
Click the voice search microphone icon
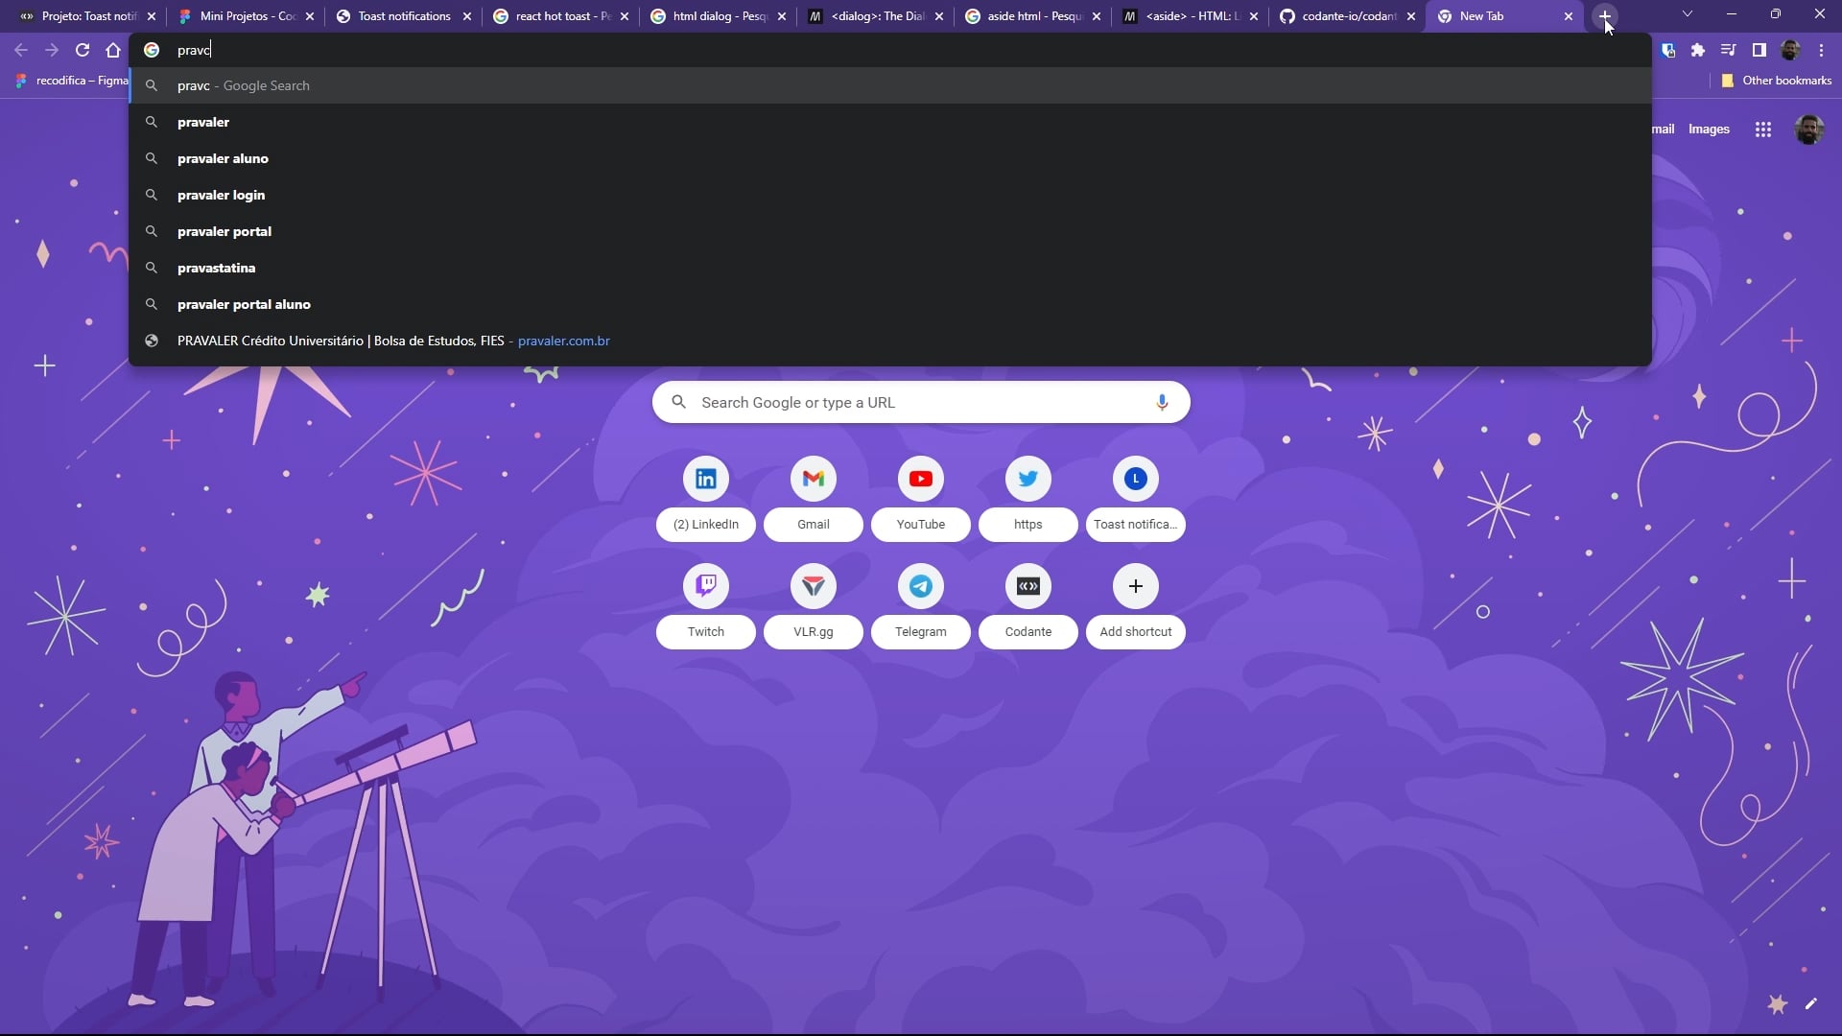[1162, 402]
